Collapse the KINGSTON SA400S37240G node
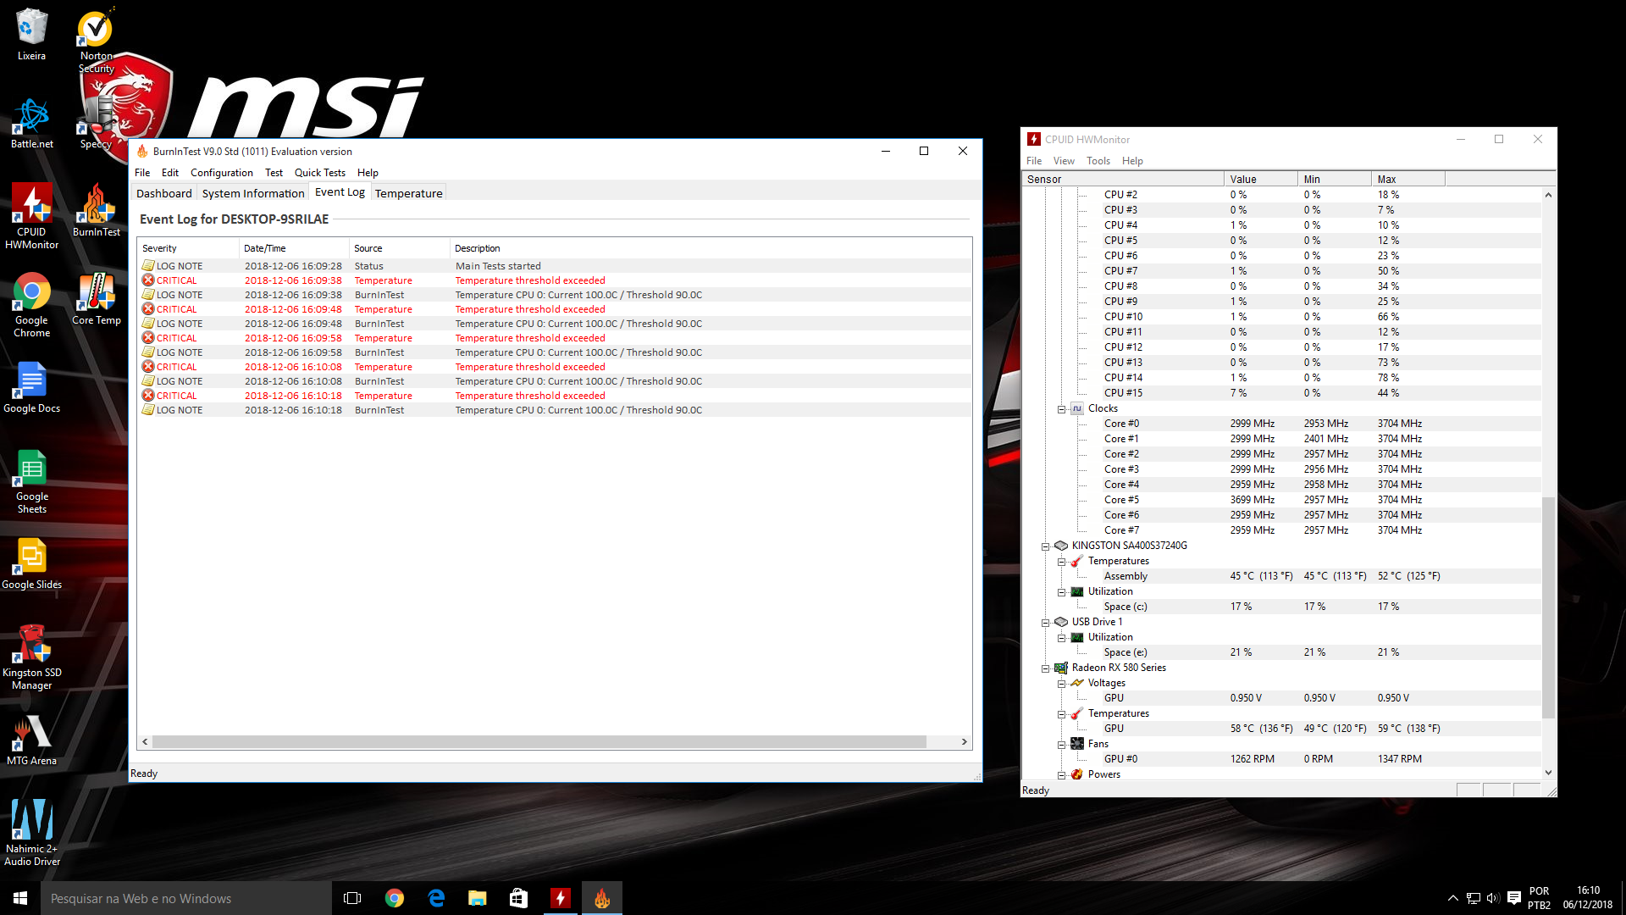 (x=1045, y=546)
